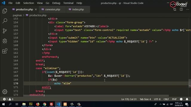
Task: Open the Selection menu
Action: [29, 3]
